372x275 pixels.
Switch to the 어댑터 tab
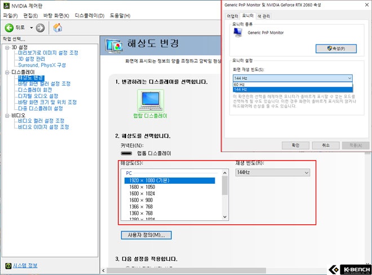pyautogui.click(x=232, y=16)
